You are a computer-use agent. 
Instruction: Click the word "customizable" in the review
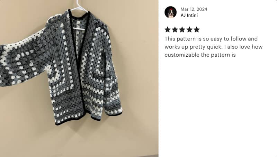(x=182, y=55)
